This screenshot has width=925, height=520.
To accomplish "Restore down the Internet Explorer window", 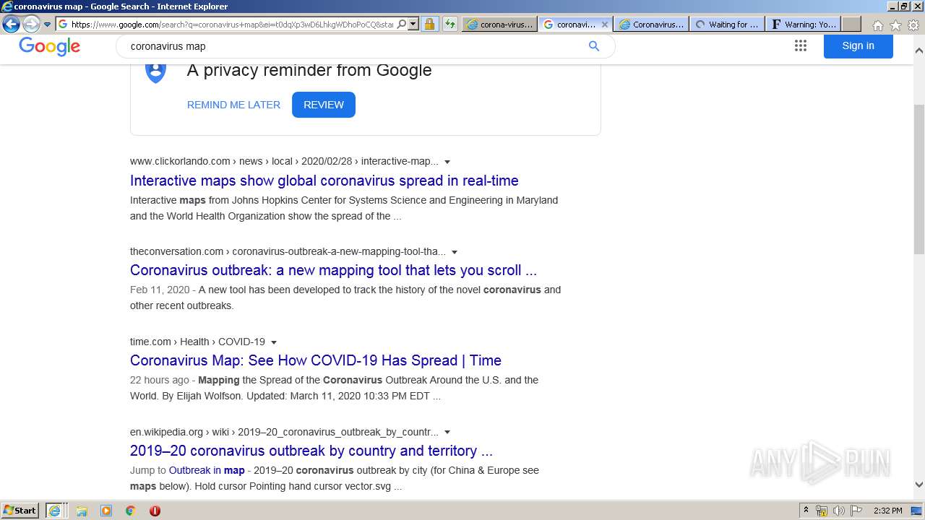I will pos(904,6).
